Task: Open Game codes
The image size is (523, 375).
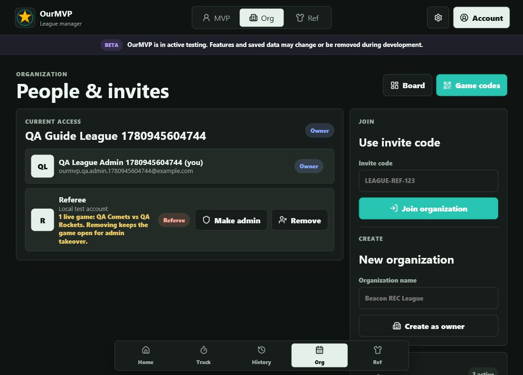Action: pos(472,85)
